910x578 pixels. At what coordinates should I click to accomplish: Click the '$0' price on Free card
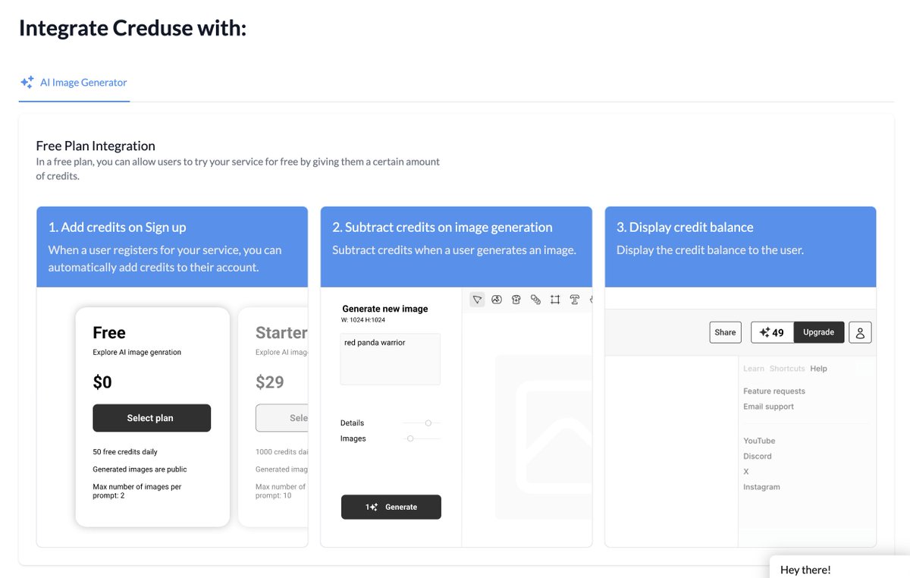[x=102, y=382]
